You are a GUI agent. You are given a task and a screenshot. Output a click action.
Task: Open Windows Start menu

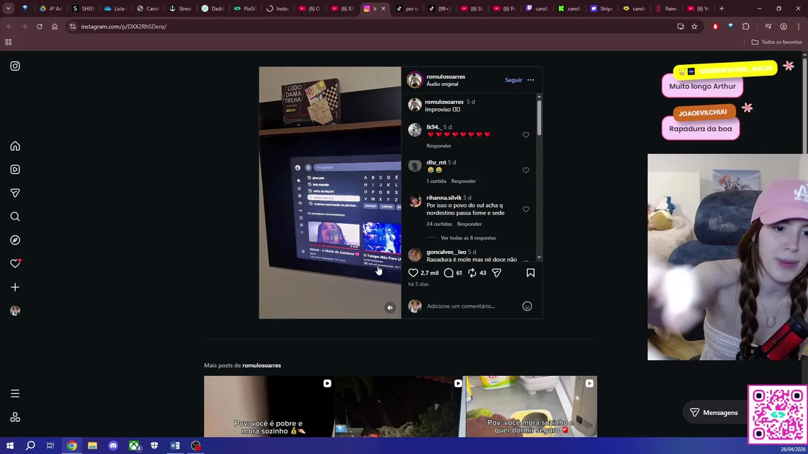coord(9,446)
